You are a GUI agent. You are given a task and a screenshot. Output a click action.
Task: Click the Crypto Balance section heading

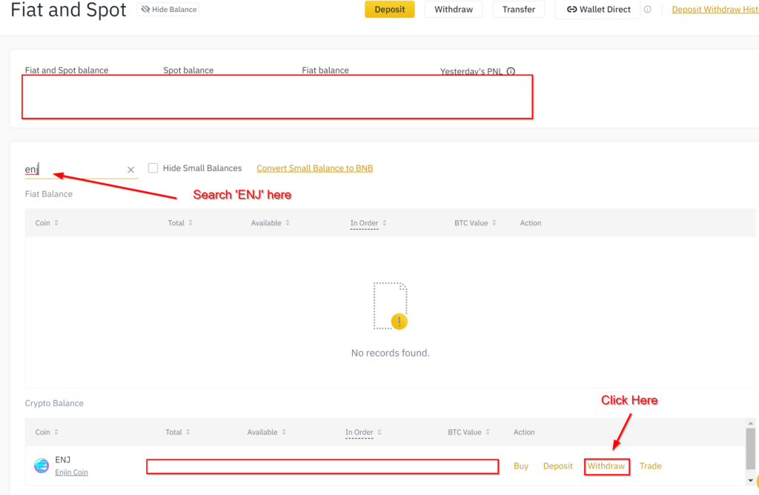click(x=54, y=403)
